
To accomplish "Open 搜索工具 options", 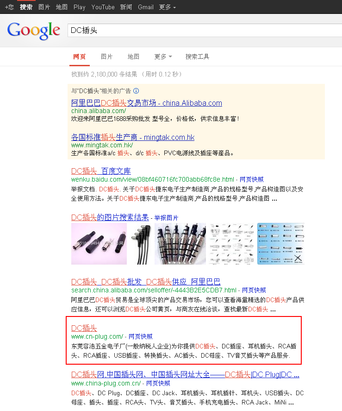I will pos(197,57).
